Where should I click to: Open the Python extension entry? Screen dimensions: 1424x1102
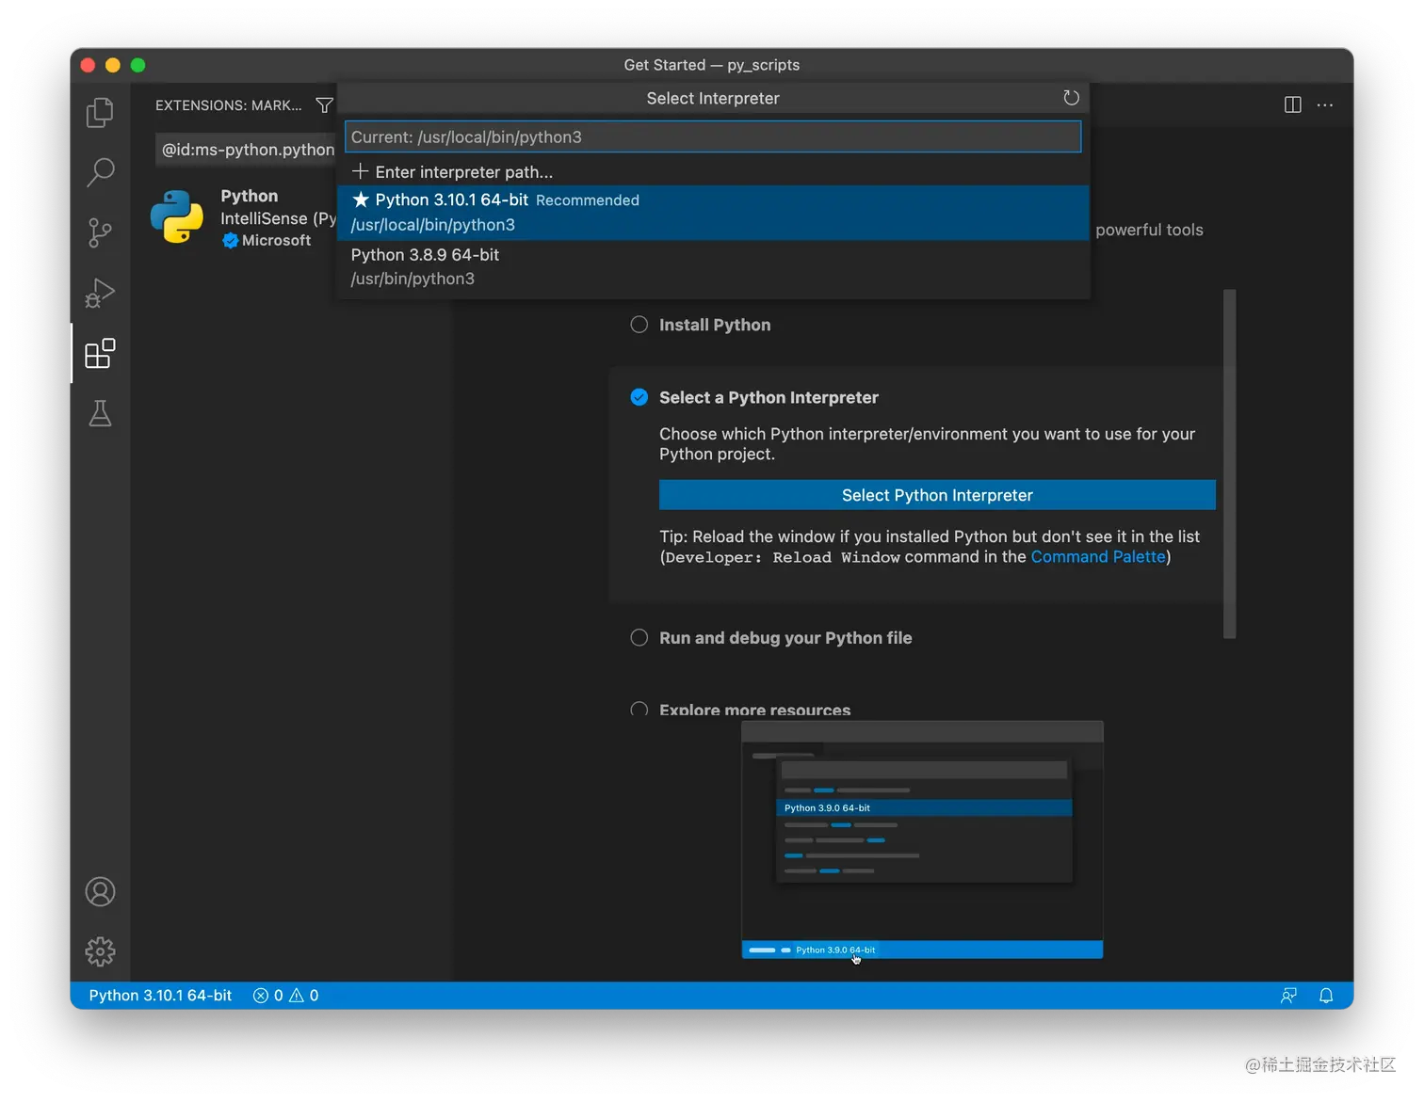(243, 217)
